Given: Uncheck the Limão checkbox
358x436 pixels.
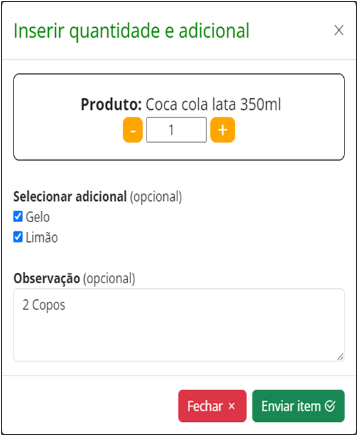Looking at the screenshot, I should pos(18,237).
